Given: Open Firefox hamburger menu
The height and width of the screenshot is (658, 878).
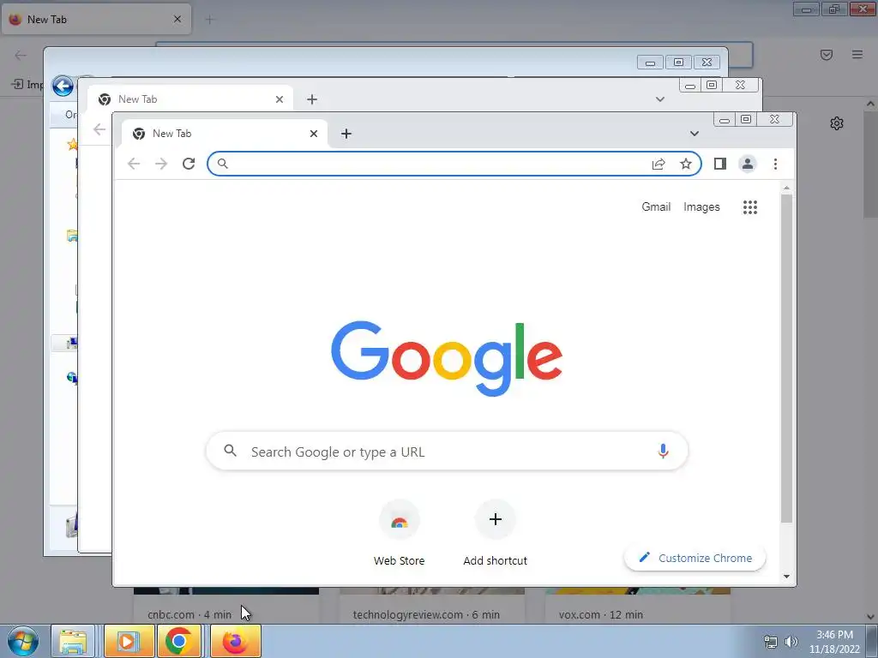Looking at the screenshot, I should [857, 54].
